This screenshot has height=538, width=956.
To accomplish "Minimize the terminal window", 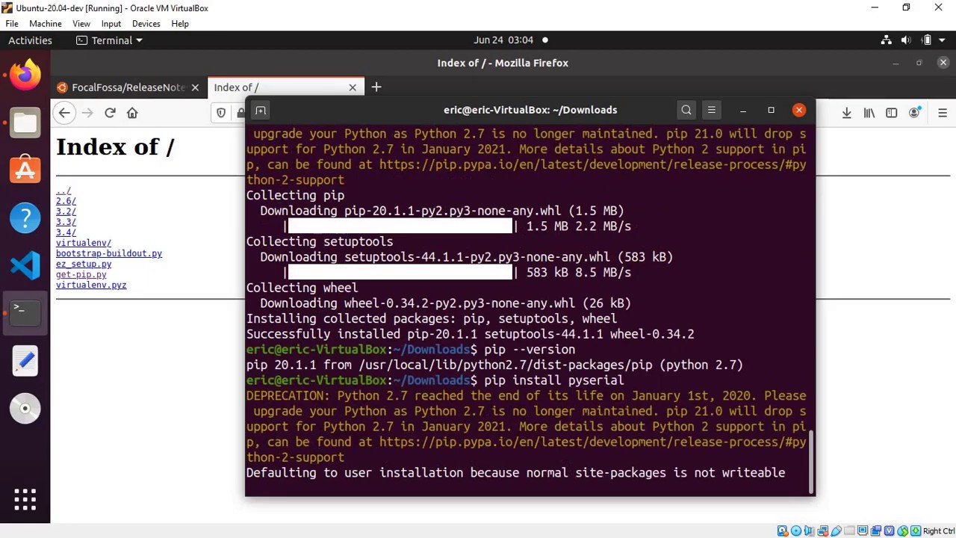I will (x=743, y=110).
